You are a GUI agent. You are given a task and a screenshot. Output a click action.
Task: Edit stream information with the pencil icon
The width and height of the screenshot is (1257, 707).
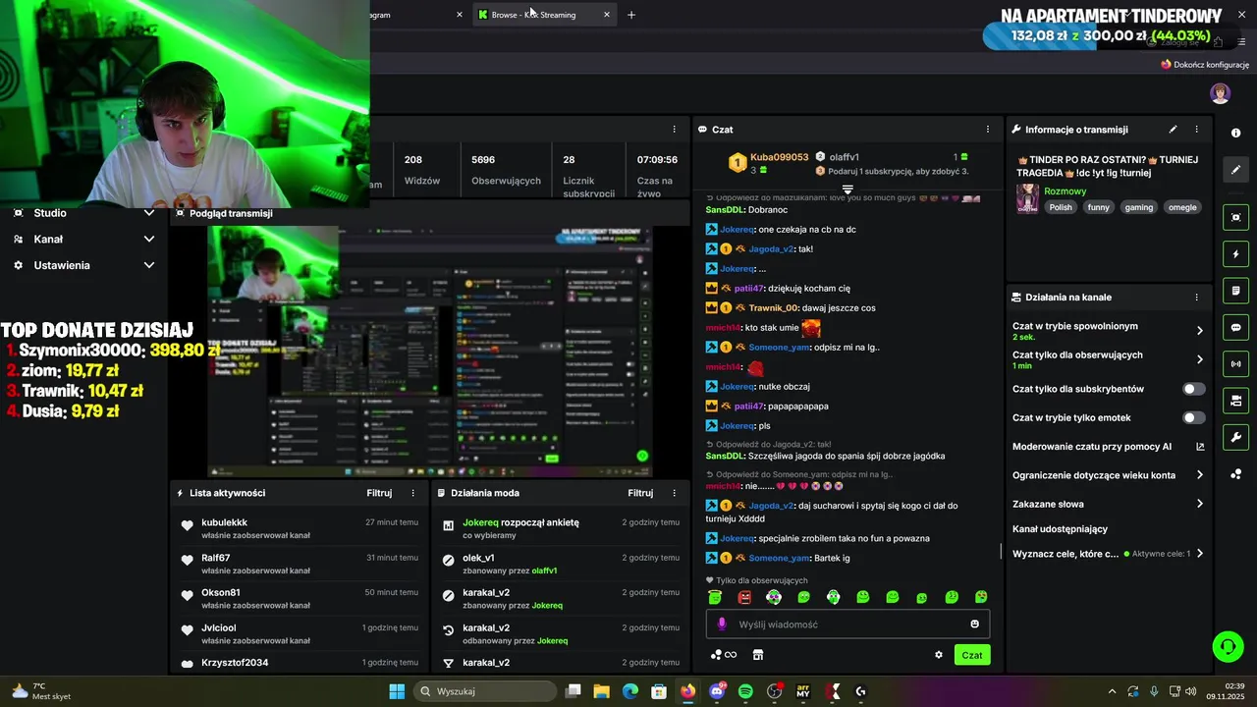pos(1173,129)
